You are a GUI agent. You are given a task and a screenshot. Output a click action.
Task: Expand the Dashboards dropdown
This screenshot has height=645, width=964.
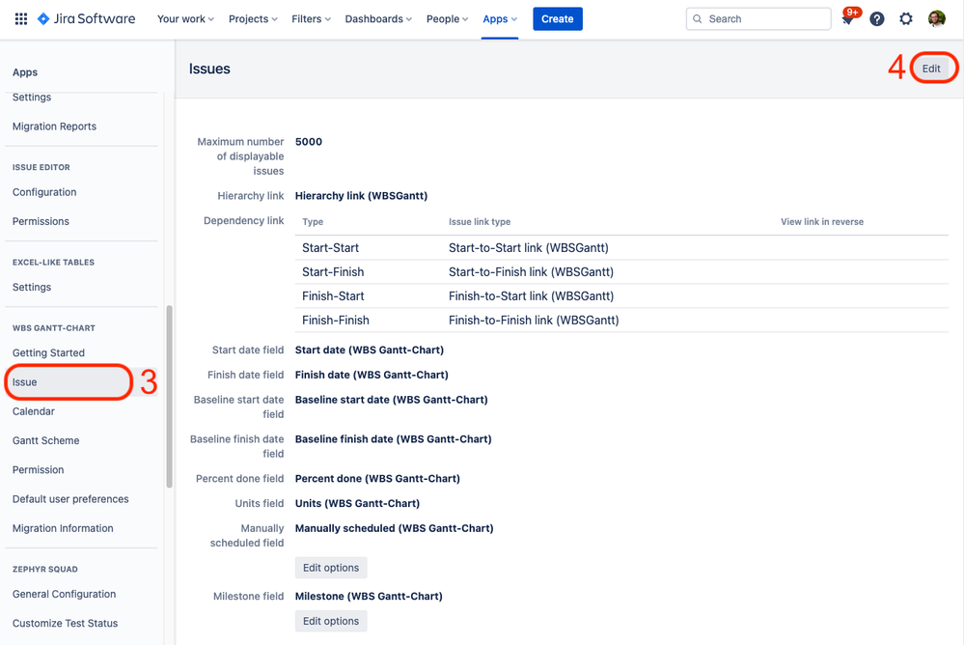click(378, 19)
